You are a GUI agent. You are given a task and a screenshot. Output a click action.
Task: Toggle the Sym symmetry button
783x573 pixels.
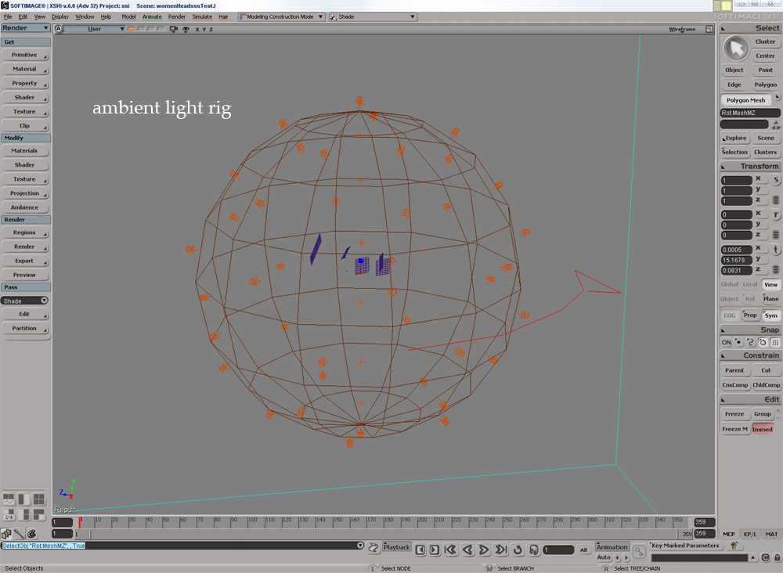coord(771,315)
